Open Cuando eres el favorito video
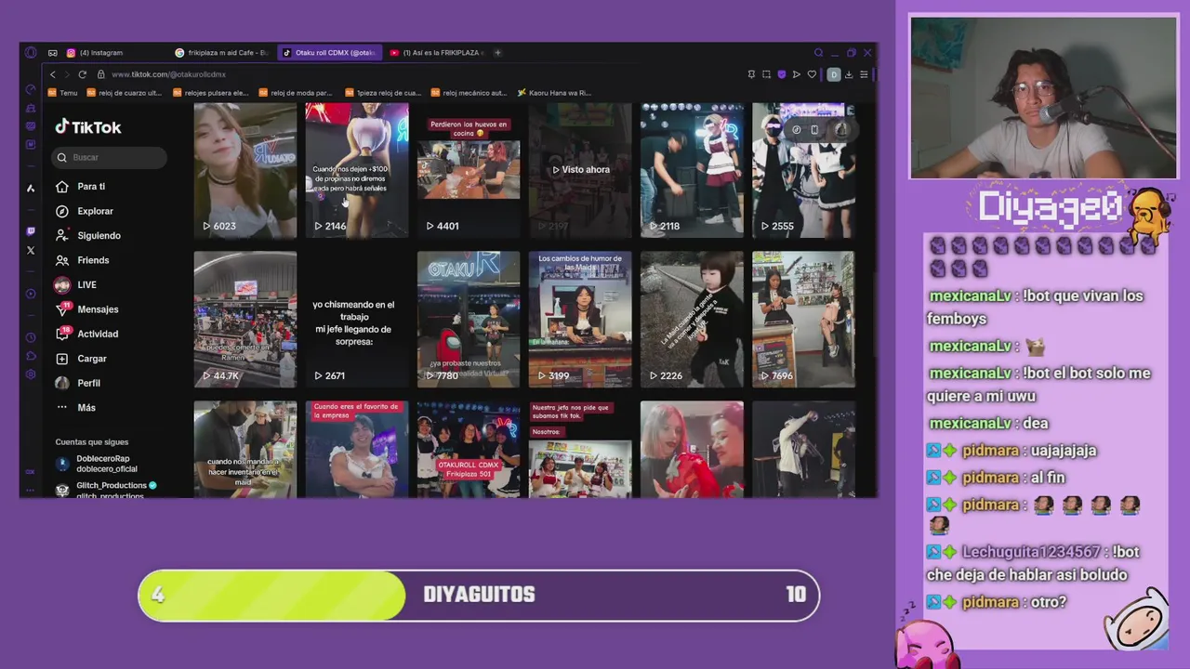This screenshot has height=669, width=1190. (x=357, y=449)
